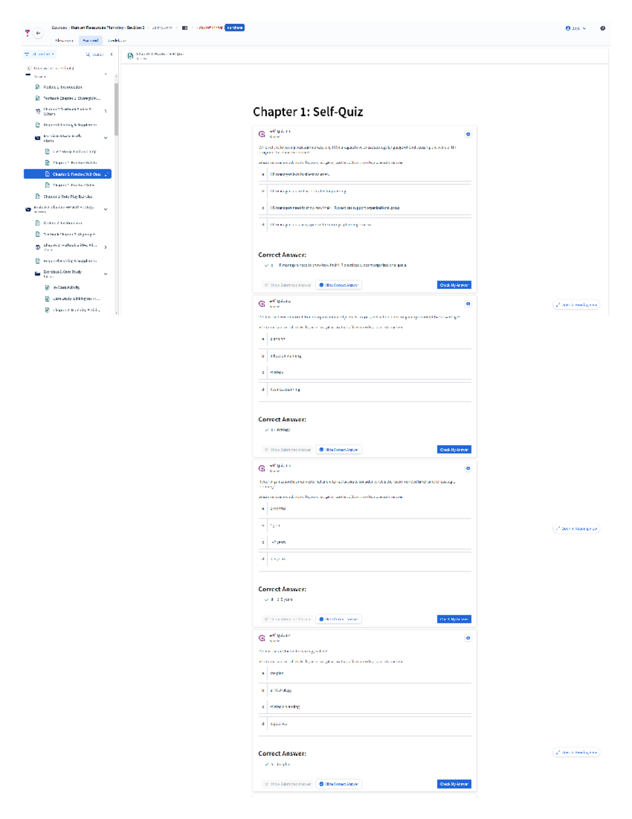
Task: Click Check My Answer on the first question
Action: [x=454, y=285]
